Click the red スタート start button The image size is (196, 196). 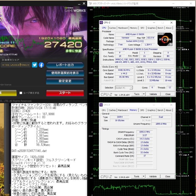coord(65,93)
